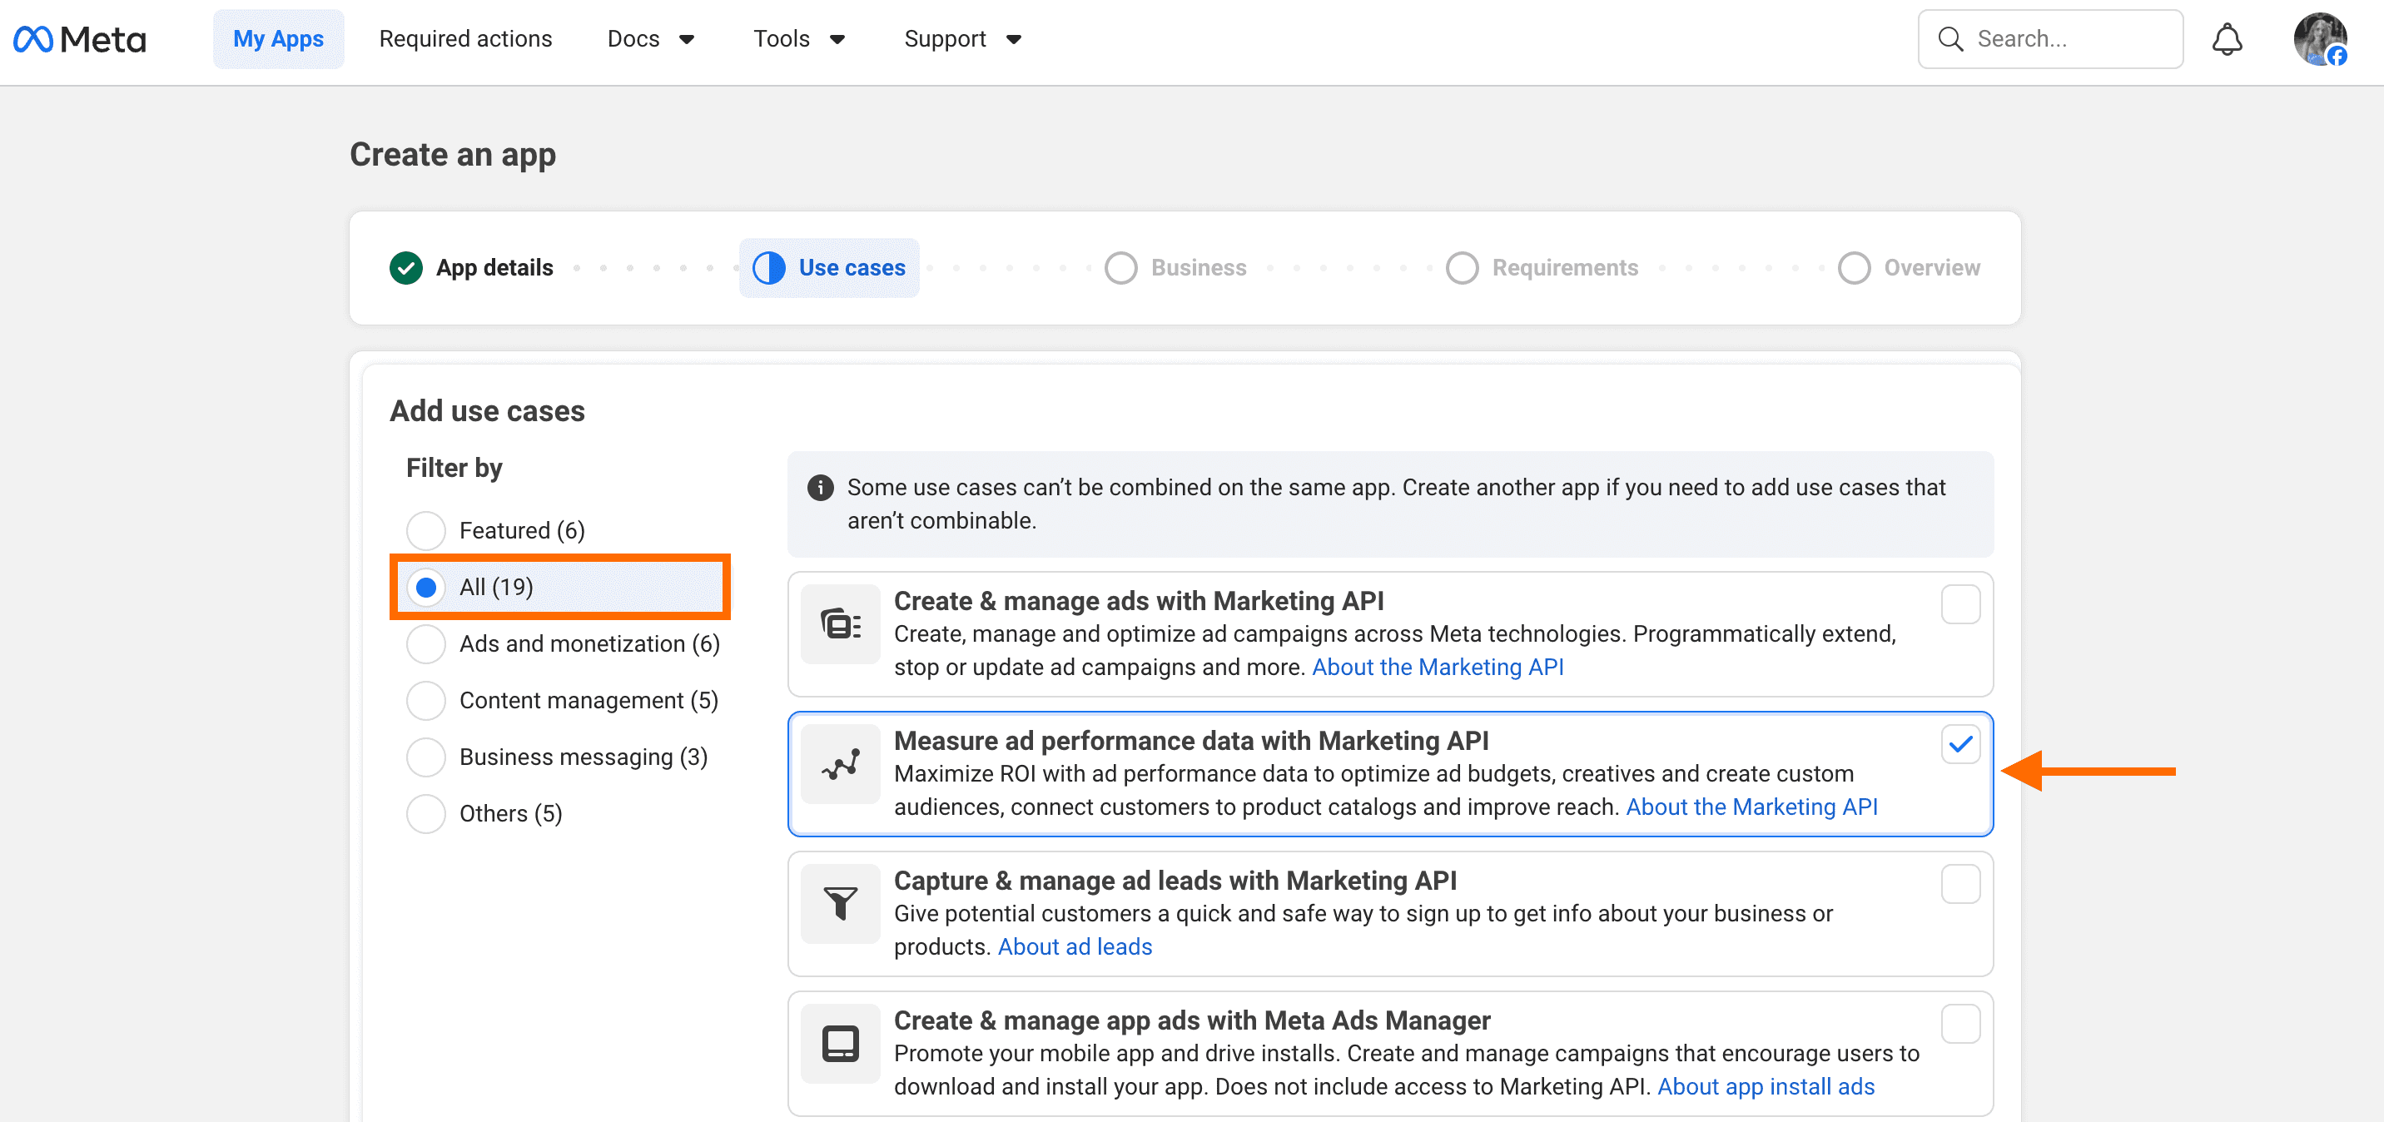Click the Marketing API ads icon
Screen dimensions: 2384x1122
point(841,624)
